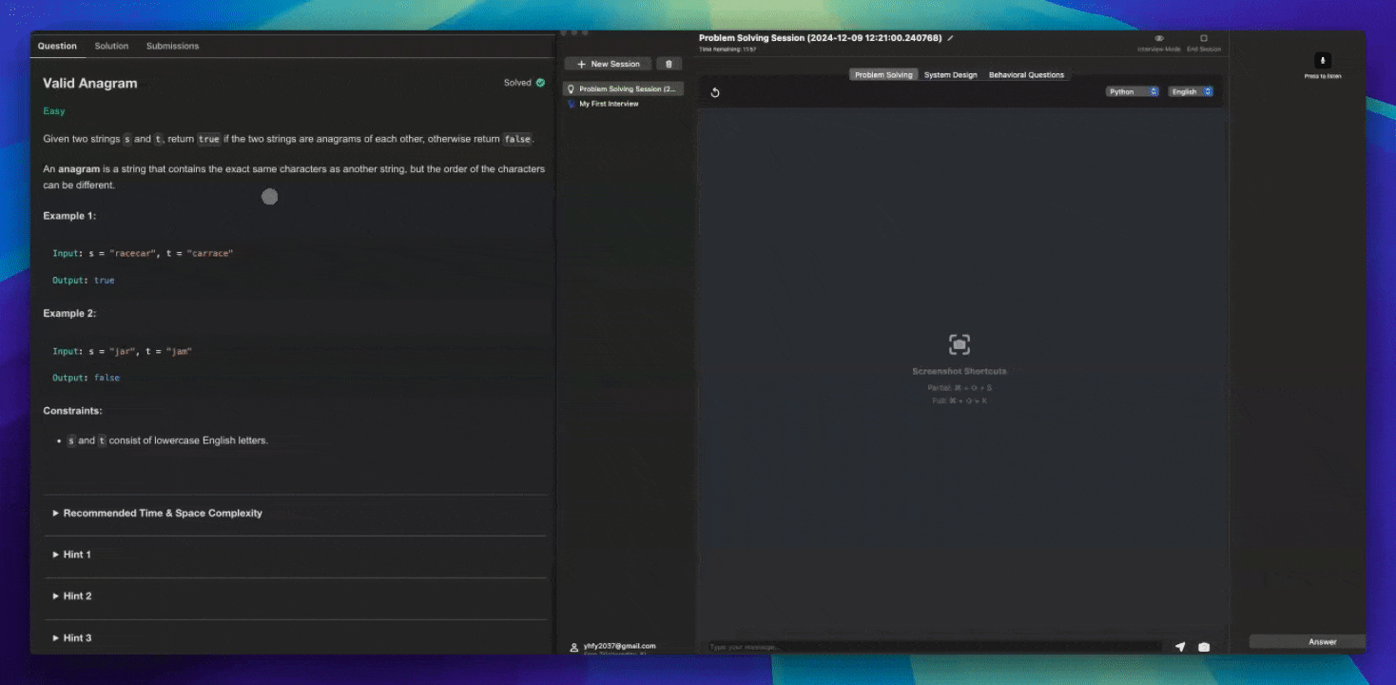1396x685 pixels.
Task: Delete sessions using the trash icon
Action: (669, 63)
